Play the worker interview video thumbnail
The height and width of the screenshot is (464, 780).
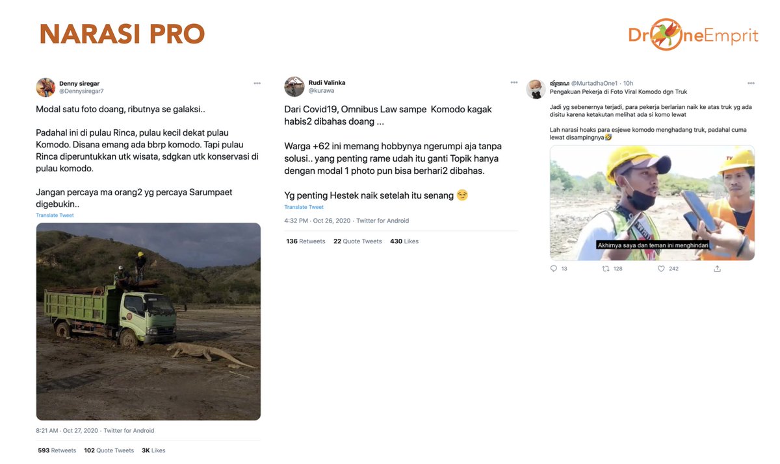[x=652, y=202]
